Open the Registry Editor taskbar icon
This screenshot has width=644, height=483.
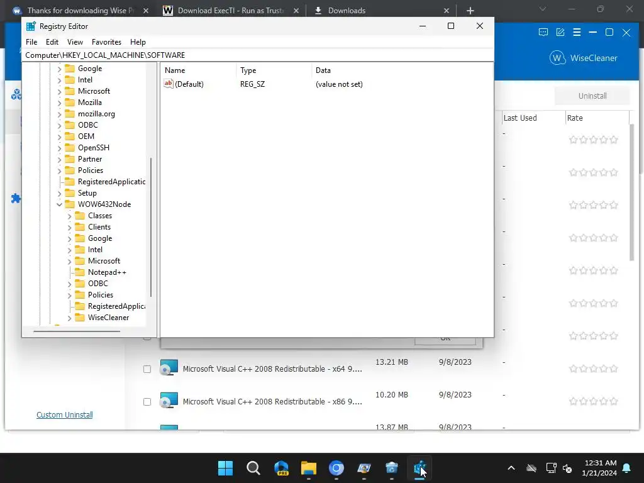[x=419, y=468]
